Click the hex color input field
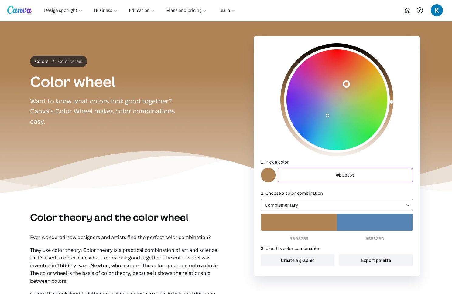 click(345, 175)
